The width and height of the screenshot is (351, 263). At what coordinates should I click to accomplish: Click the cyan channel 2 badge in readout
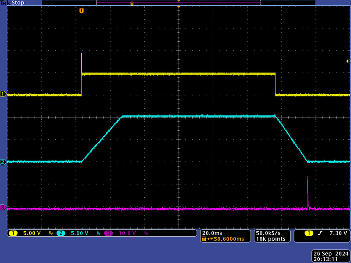[61, 233]
